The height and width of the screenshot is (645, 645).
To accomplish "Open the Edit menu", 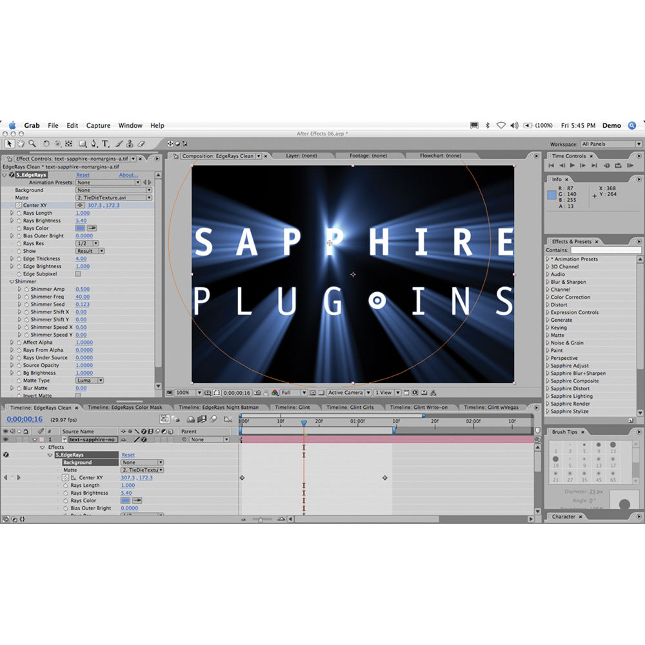I will tap(72, 126).
